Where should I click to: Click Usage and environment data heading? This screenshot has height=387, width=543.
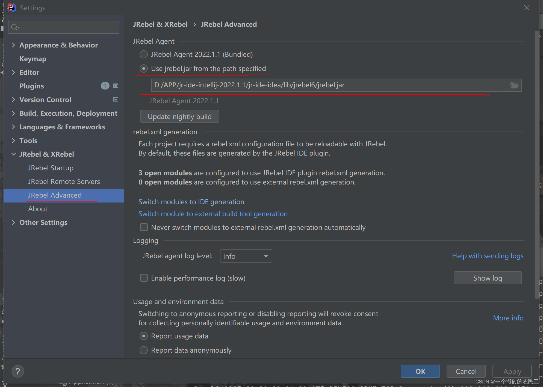(178, 302)
